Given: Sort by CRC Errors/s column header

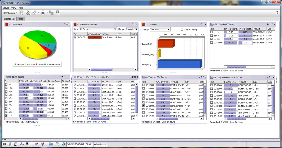Looking at the screenshot, I should (x=163, y=82).
